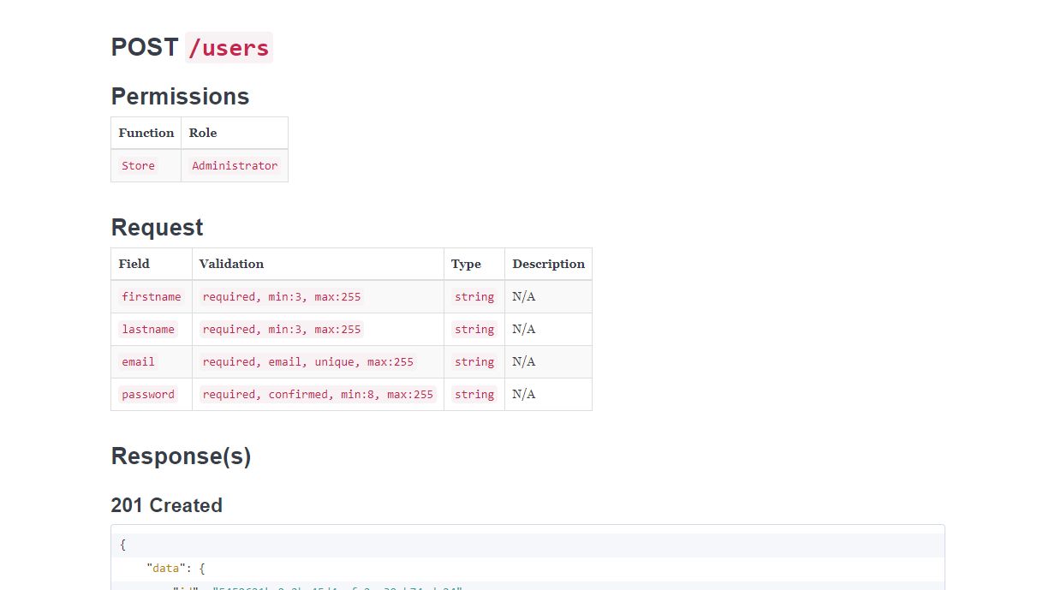The width and height of the screenshot is (1055, 590).
Task: Click the opening brace line in code block
Action: [x=527, y=545]
